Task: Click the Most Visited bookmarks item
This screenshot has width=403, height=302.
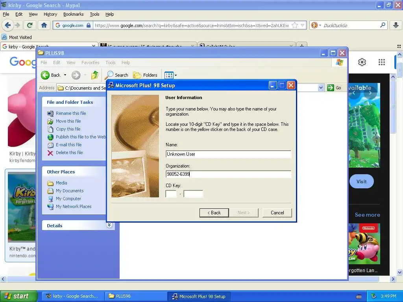Action: [17, 37]
